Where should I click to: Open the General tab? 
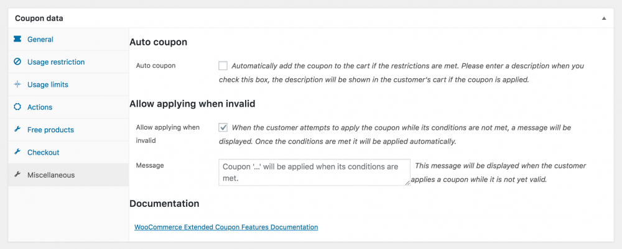[x=40, y=40]
